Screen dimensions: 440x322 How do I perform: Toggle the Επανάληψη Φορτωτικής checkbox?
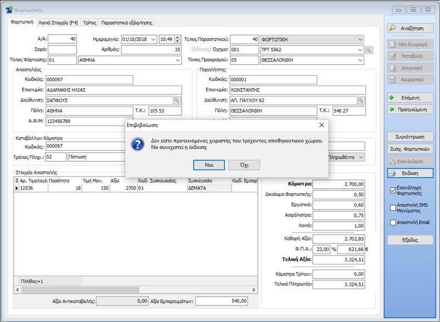coord(393,190)
